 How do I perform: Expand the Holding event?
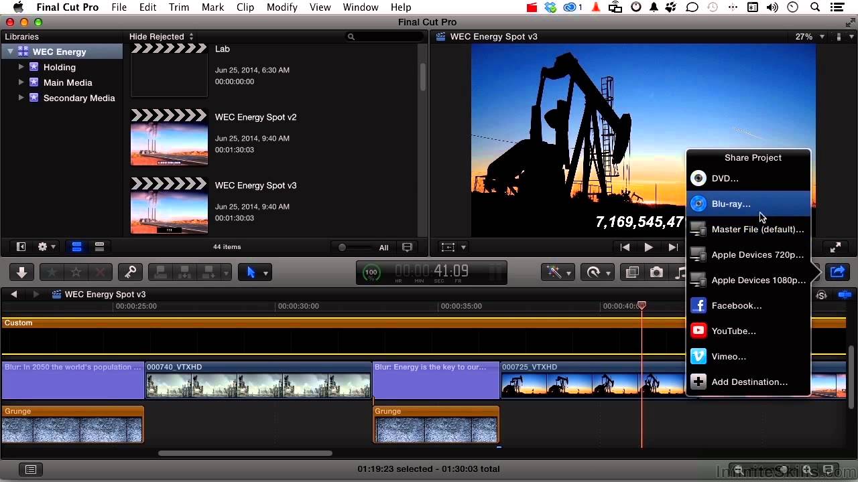click(21, 67)
